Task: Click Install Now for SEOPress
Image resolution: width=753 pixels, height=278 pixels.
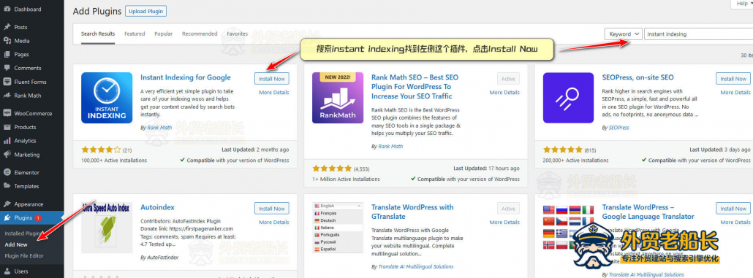Action: click(x=733, y=79)
